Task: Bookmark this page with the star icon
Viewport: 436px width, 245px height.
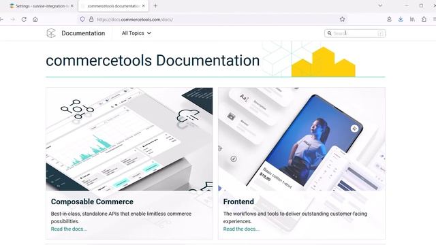Action: coord(342,19)
